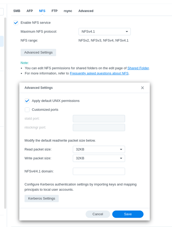This screenshot has width=172, height=227.
Task: Save the advanced NFS settings
Action: [x=128, y=214]
